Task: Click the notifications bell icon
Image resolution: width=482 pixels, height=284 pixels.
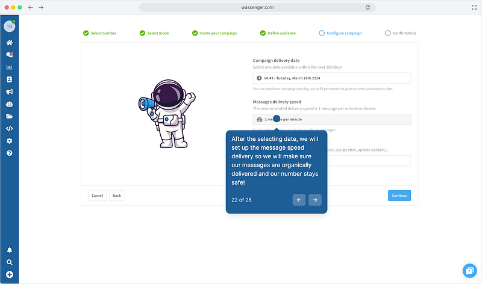Action: click(9, 250)
